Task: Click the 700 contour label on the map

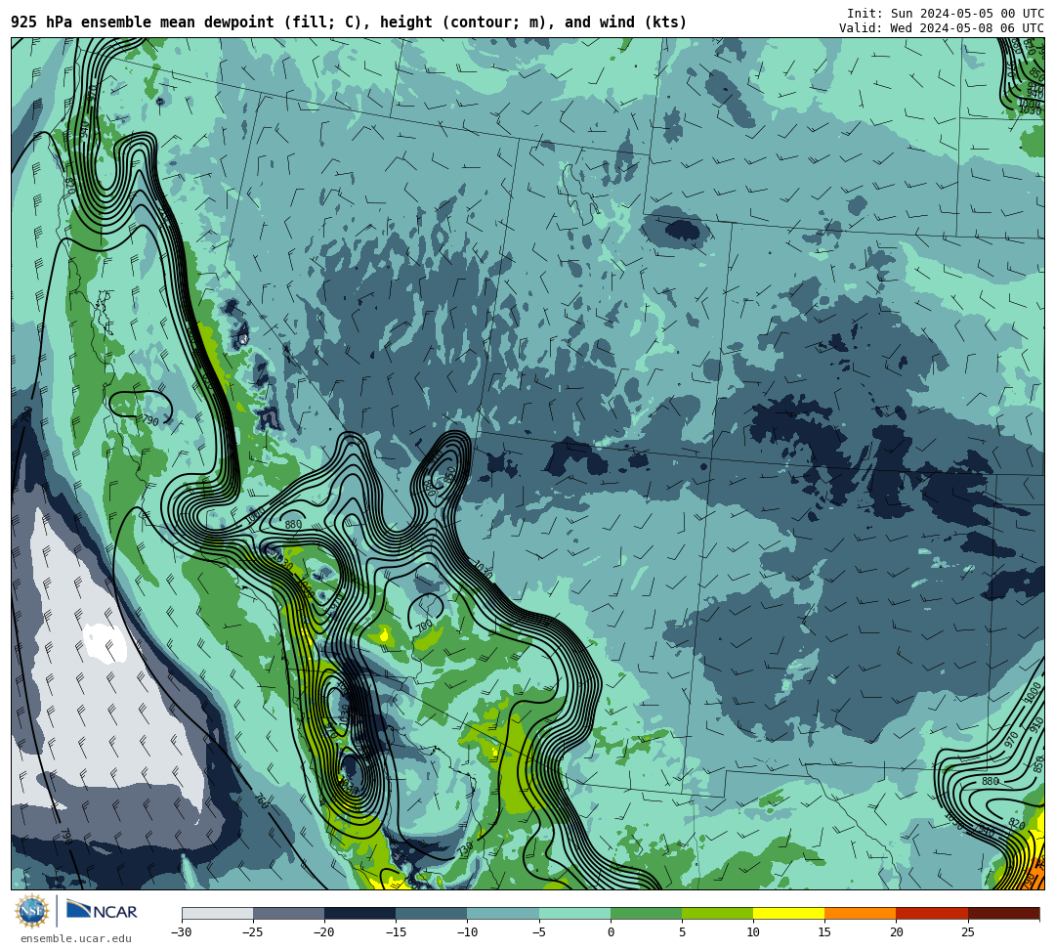Action: tap(424, 626)
